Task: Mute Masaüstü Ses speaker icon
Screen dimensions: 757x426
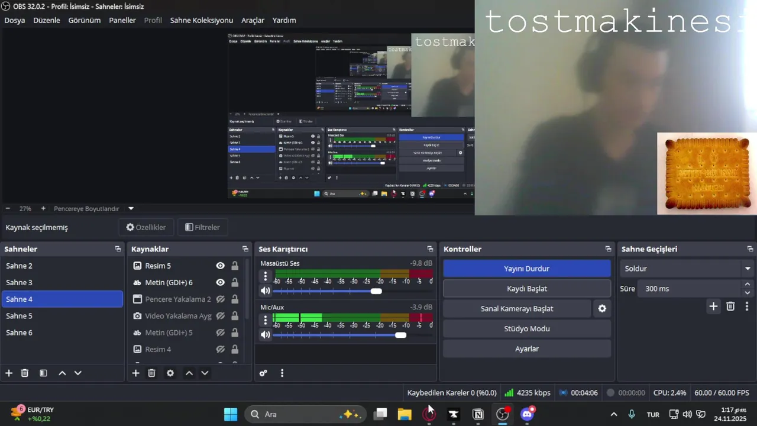Action: coord(266,291)
